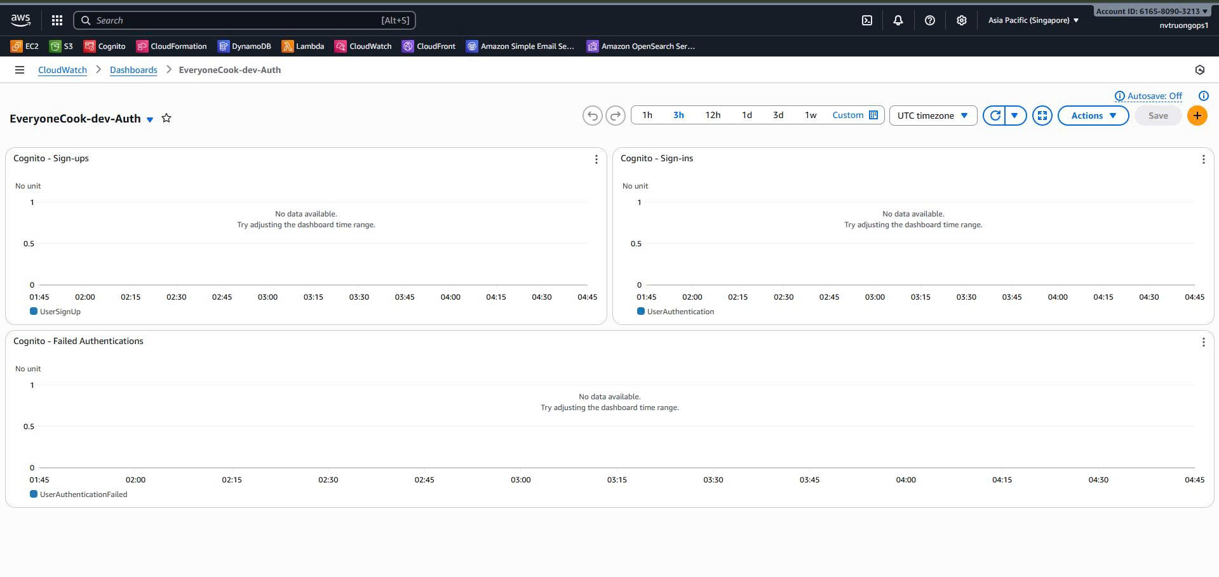Undo the last dashboard change
1219x577 pixels.
(x=593, y=116)
